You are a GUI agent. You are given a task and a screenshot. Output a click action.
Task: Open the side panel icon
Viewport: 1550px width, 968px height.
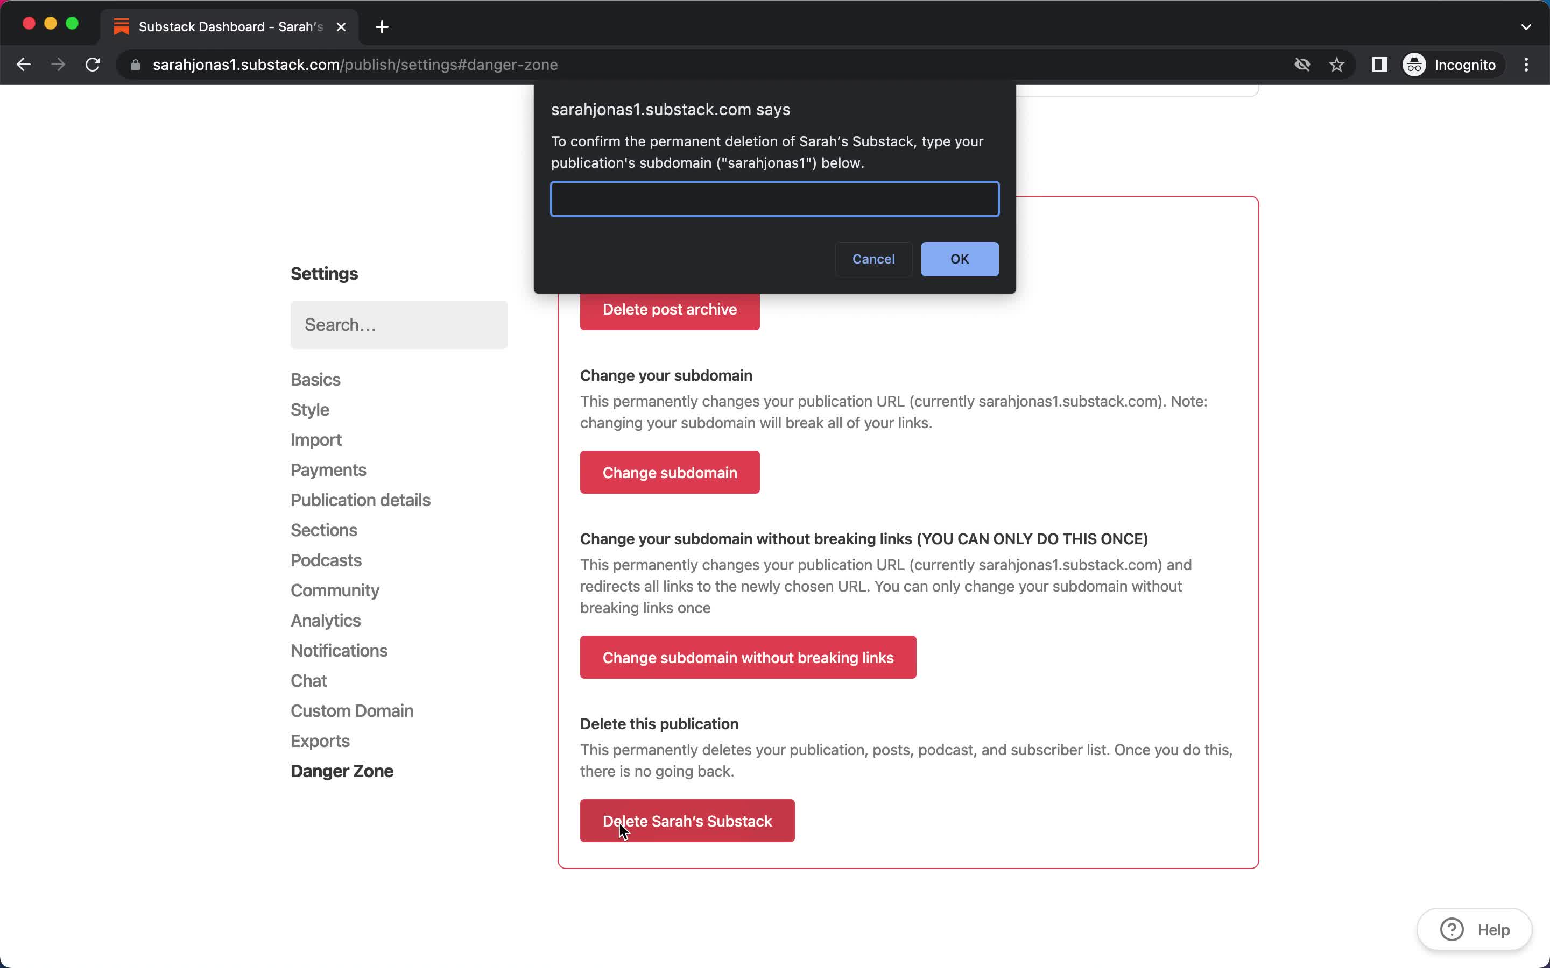click(x=1379, y=65)
